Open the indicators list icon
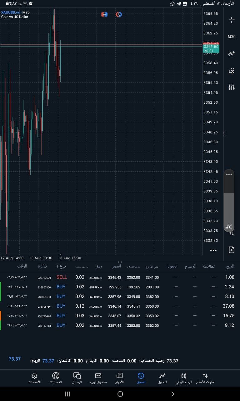 pyautogui.click(x=232, y=54)
